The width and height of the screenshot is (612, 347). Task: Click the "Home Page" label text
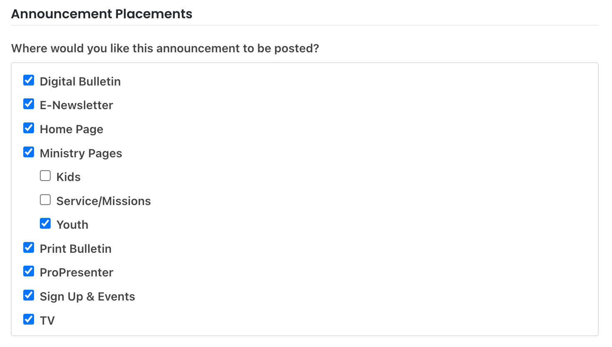pyautogui.click(x=71, y=130)
